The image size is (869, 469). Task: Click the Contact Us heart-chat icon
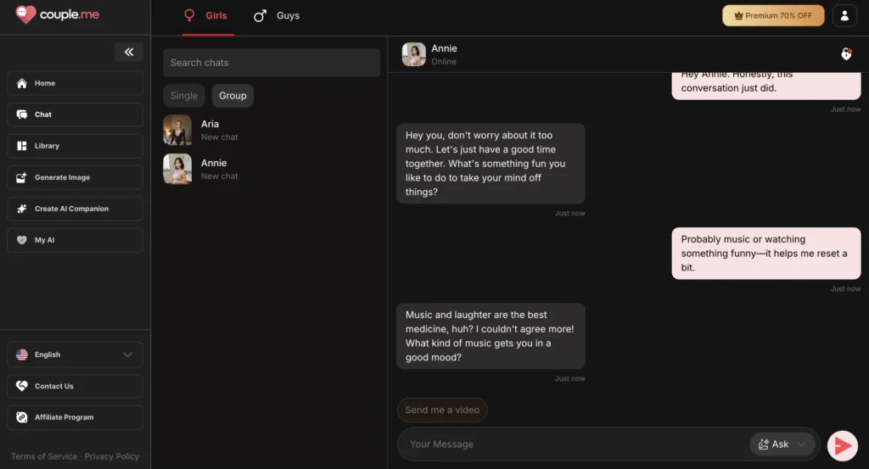21,386
